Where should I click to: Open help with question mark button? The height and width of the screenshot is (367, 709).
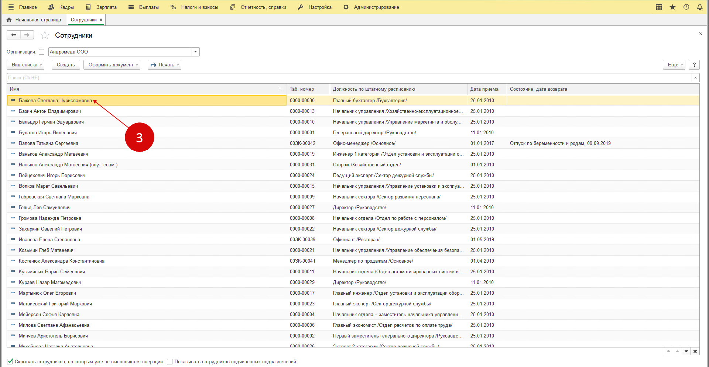pos(694,65)
